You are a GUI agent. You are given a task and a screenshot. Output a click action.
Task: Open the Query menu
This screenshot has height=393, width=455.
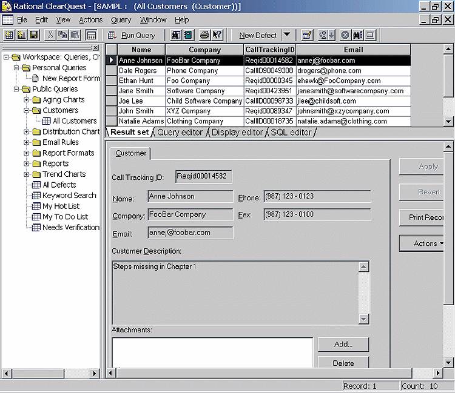[x=121, y=20]
